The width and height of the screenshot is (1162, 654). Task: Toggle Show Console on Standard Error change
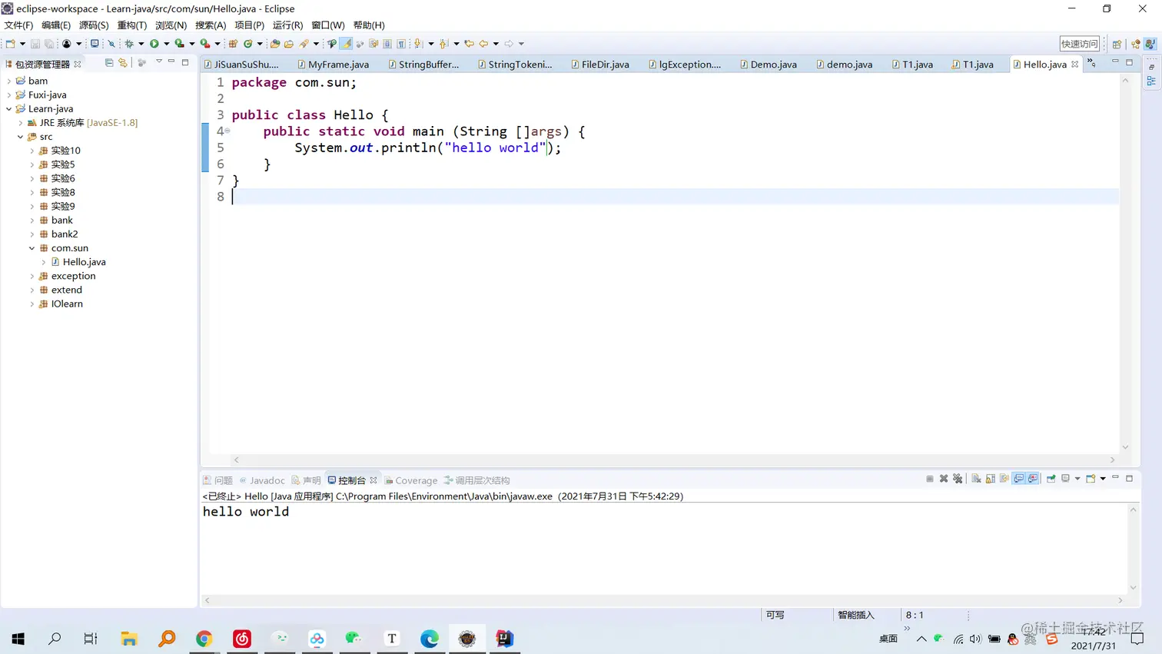pos(1033,479)
